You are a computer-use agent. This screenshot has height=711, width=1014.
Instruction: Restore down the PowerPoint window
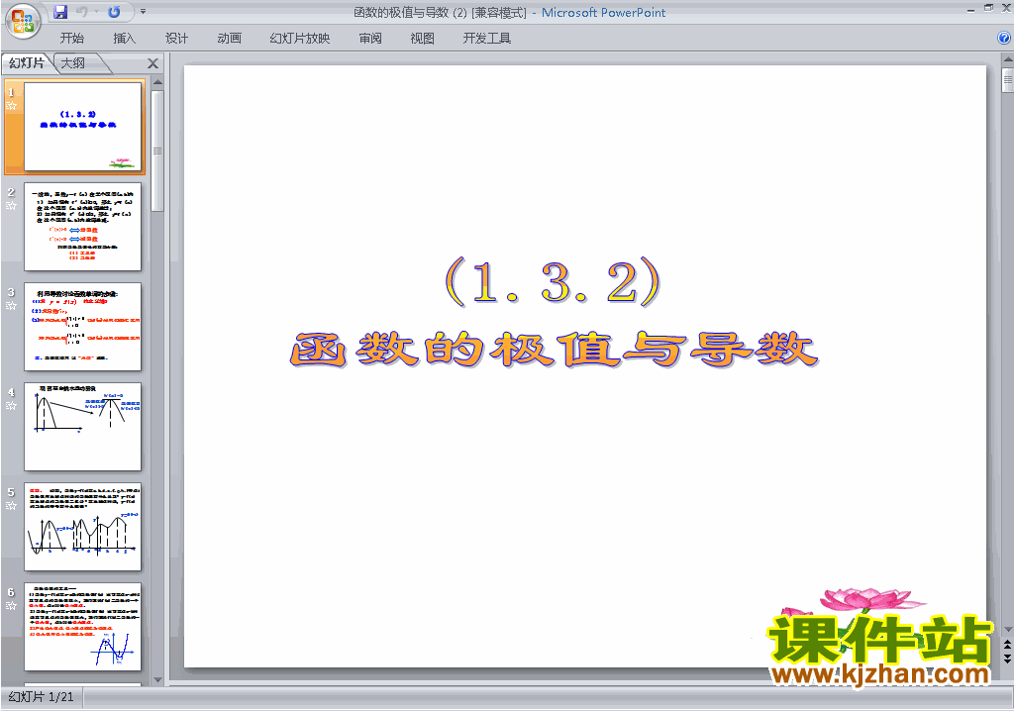(988, 8)
